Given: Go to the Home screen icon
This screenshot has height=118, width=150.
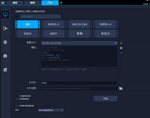Looking at the screenshot, I should tap(3, 3).
